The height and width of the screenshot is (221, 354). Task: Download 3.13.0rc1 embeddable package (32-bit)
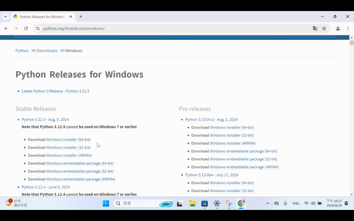[243, 159]
